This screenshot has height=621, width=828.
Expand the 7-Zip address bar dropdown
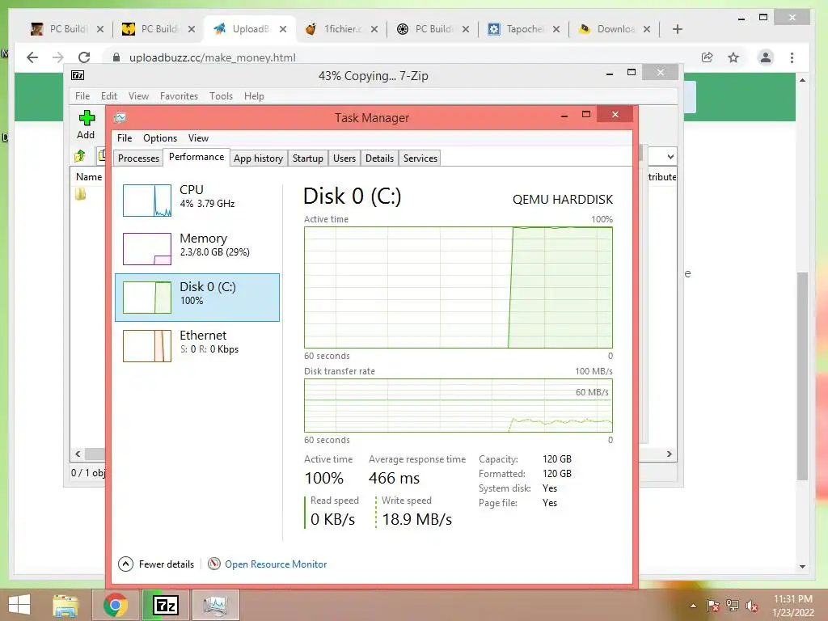tap(670, 156)
